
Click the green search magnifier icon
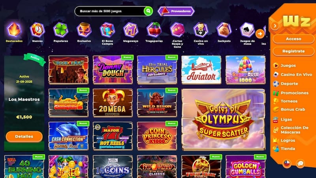click(x=148, y=11)
